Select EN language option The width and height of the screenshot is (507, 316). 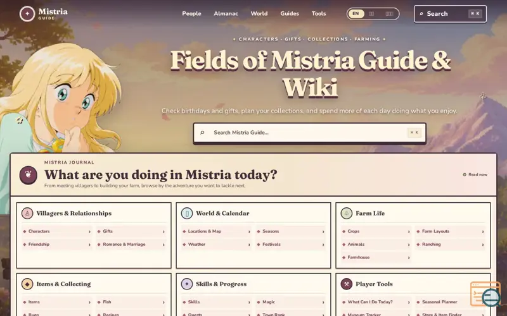[x=356, y=13]
